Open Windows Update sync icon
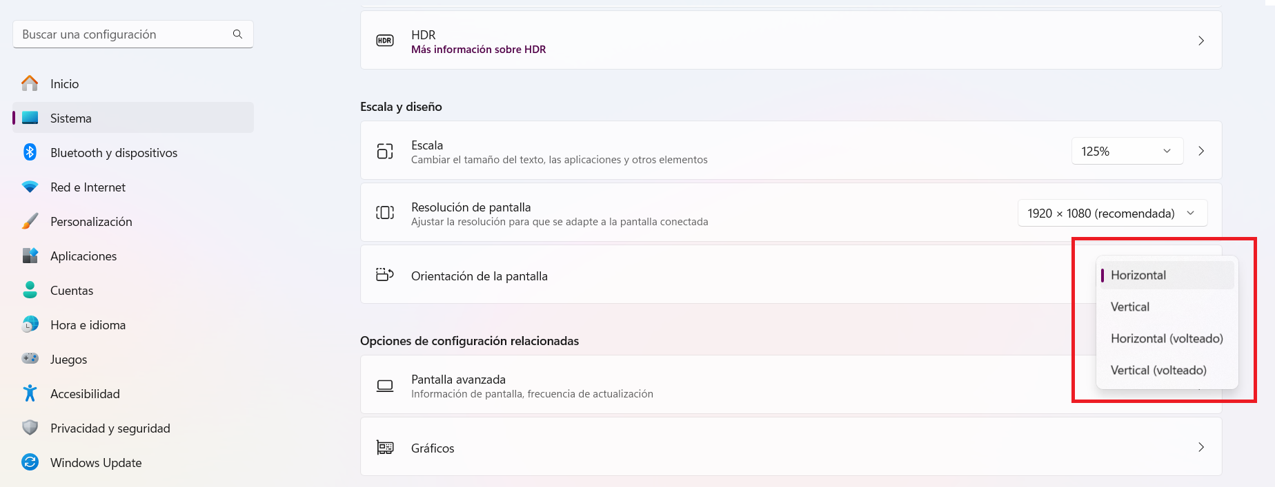Screen dimensions: 1275x487 (30, 462)
